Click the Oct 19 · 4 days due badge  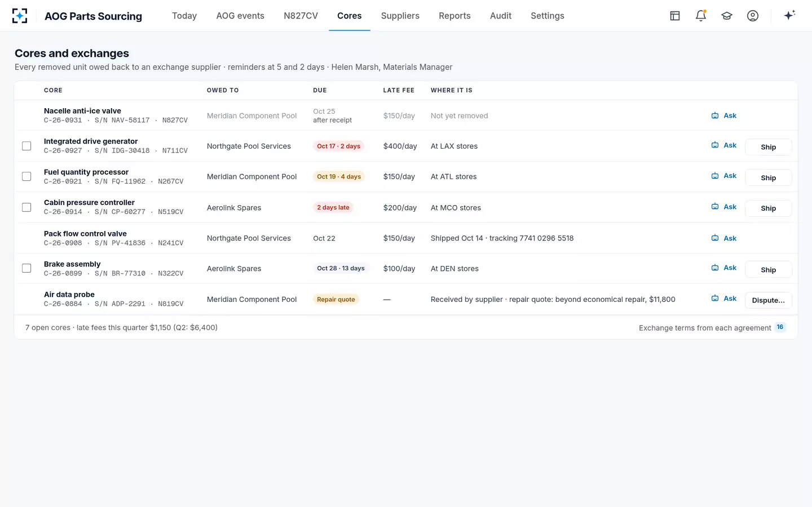(339, 176)
